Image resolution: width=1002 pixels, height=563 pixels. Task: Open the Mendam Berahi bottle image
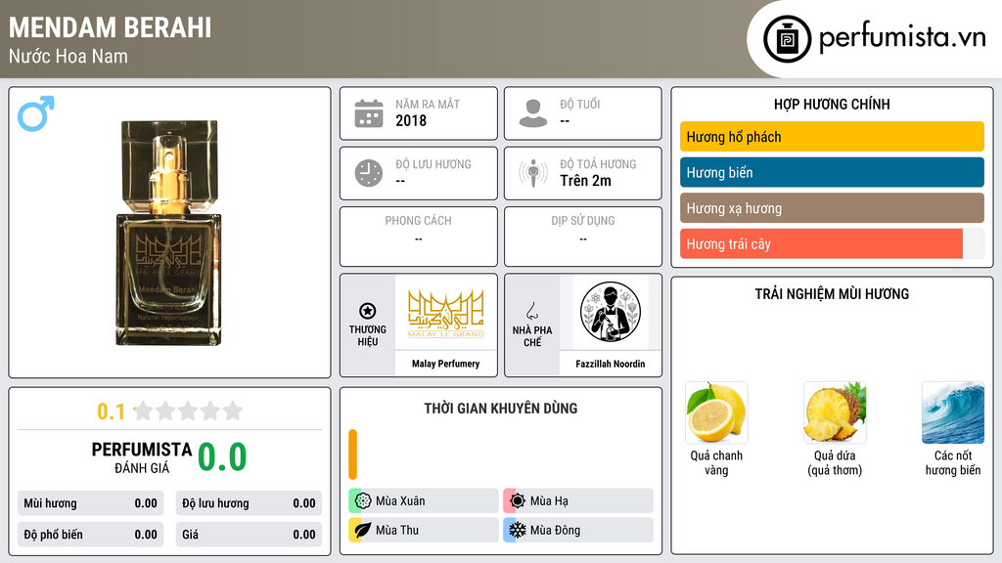point(169,233)
